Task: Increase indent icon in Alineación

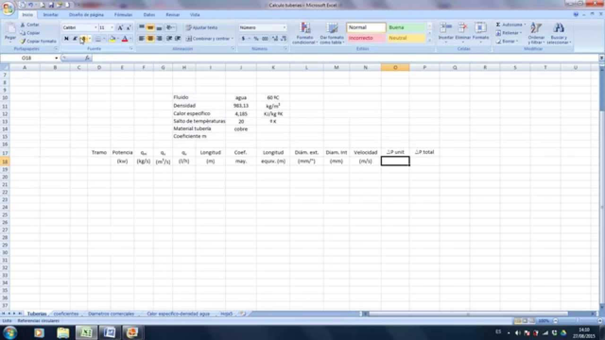Action: (x=178, y=39)
